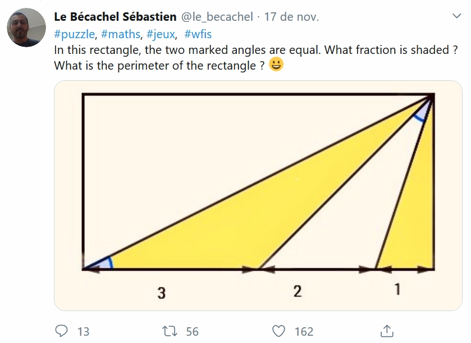Click the 56 retweets count
Screen dimensions: 471x343
192,332
